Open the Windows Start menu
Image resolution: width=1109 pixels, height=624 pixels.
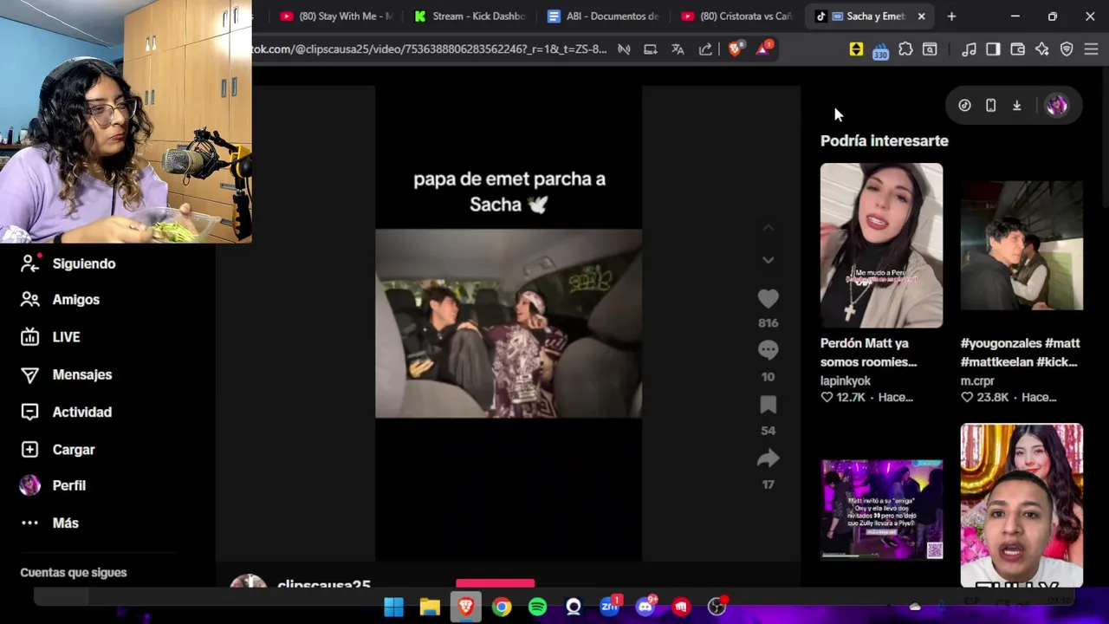pyautogui.click(x=393, y=607)
